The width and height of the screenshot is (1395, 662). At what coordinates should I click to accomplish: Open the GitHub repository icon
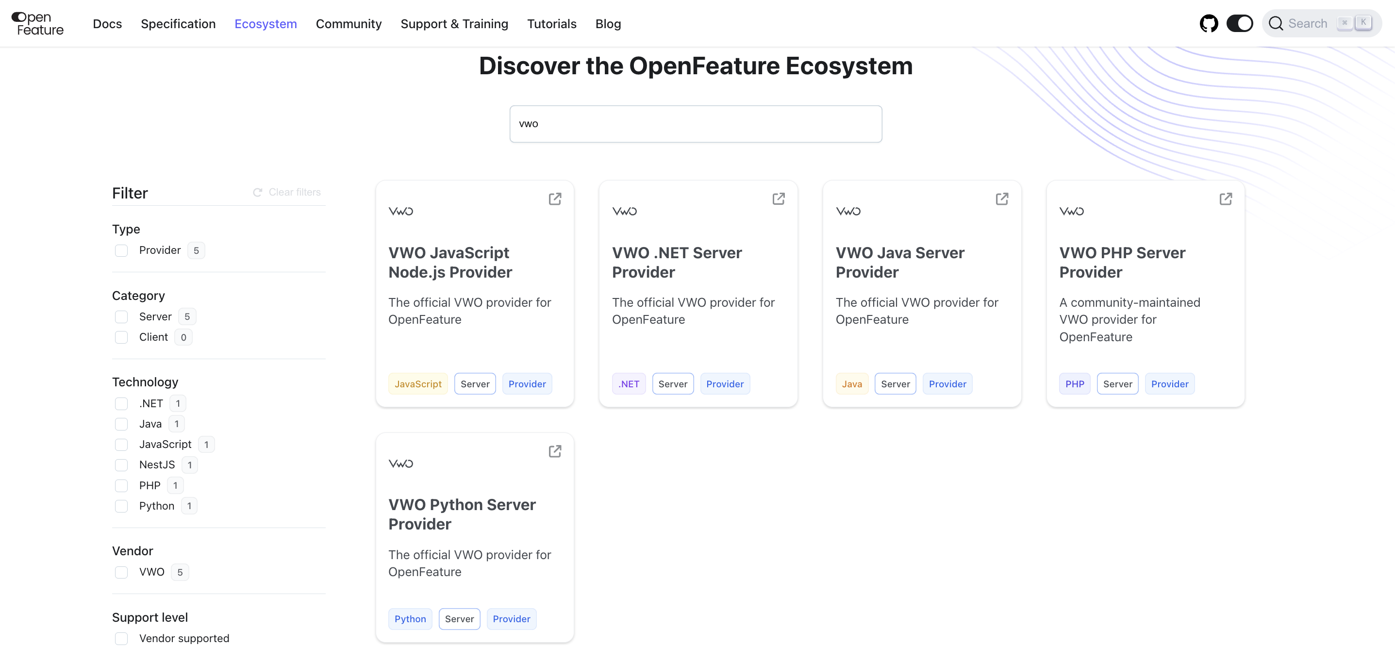click(x=1208, y=23)
